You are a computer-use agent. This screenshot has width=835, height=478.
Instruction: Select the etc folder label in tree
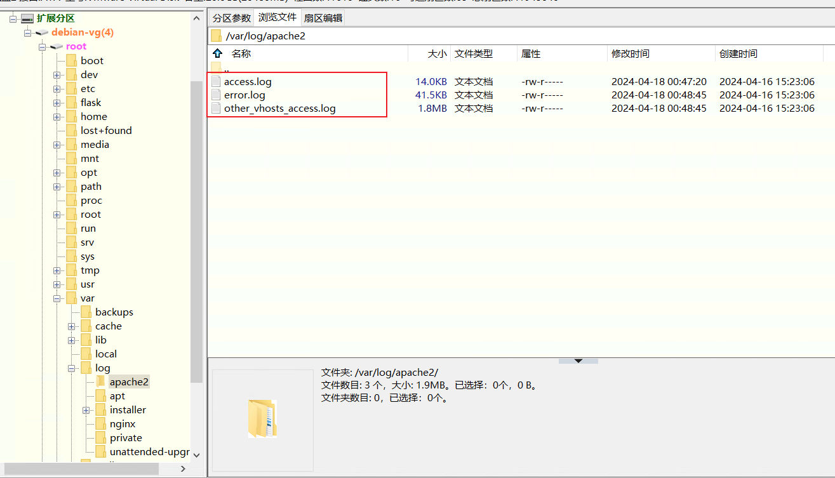point(88,88)
